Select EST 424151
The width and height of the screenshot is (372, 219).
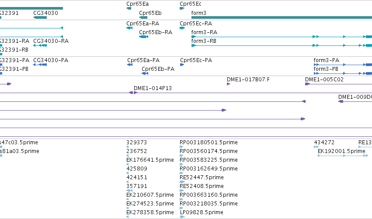tap(137, 177)
